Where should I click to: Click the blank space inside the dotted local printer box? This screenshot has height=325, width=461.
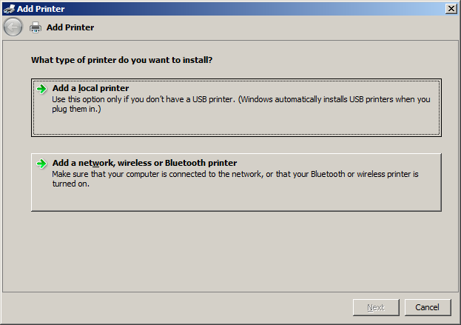(x=236, y=124)
